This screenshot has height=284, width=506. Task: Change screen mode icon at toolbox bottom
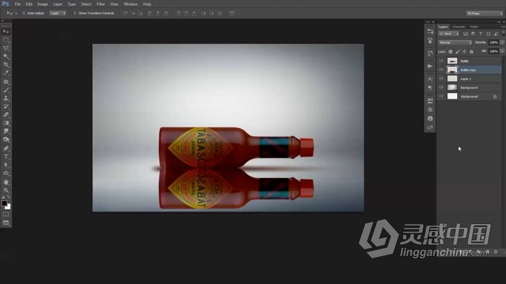pyautogui.click(x=6, y=223)
